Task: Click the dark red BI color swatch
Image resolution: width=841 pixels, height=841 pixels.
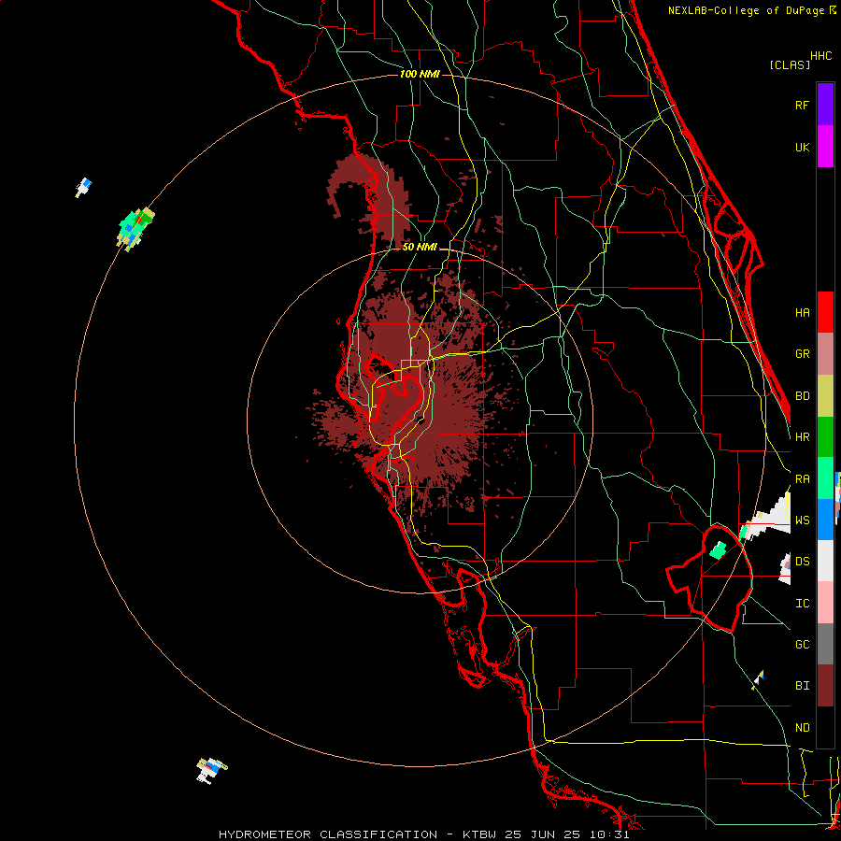Action: coord(825,686)
